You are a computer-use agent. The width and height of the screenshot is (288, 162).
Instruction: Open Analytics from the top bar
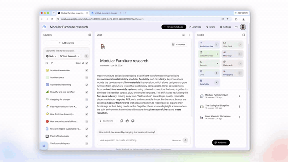click(195, 27)
